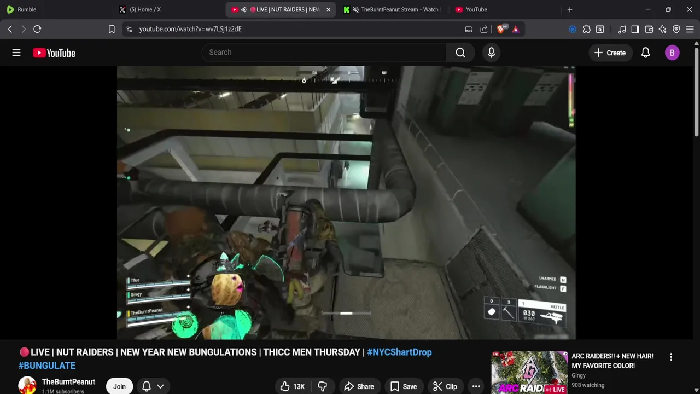The width and height of the screenshot is (700, 394).
Task: Open the YouTube guide hamburger menu
Action: coord(16,53)
